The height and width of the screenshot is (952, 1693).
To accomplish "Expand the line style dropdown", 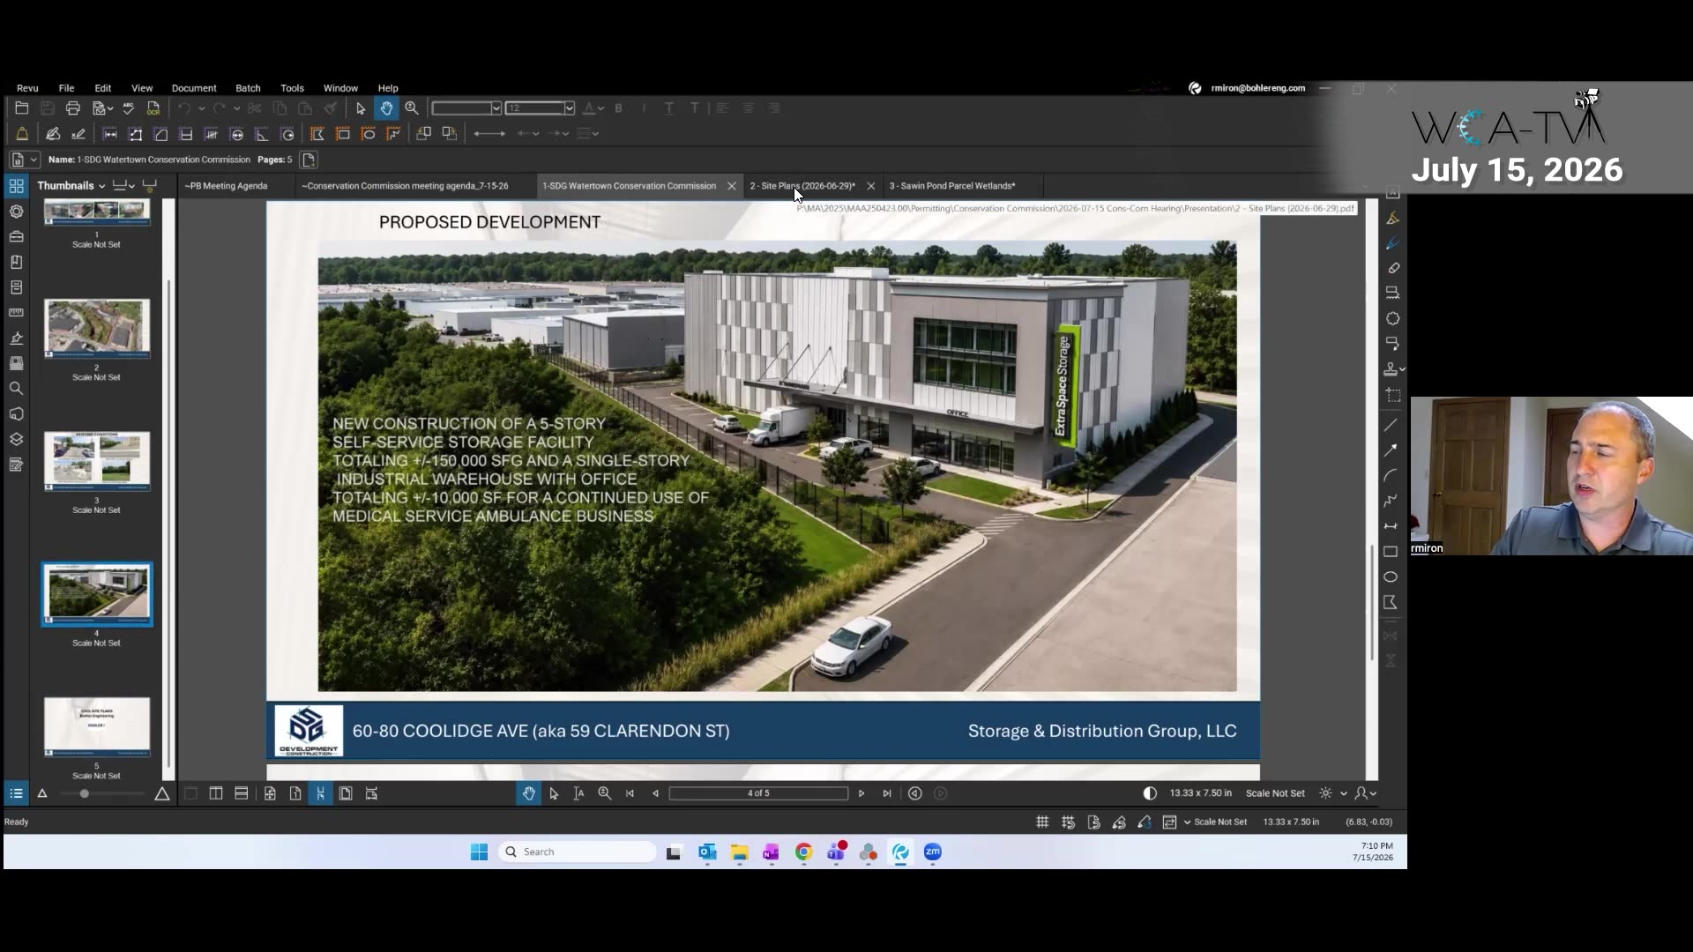I will [x=595, y=134].
